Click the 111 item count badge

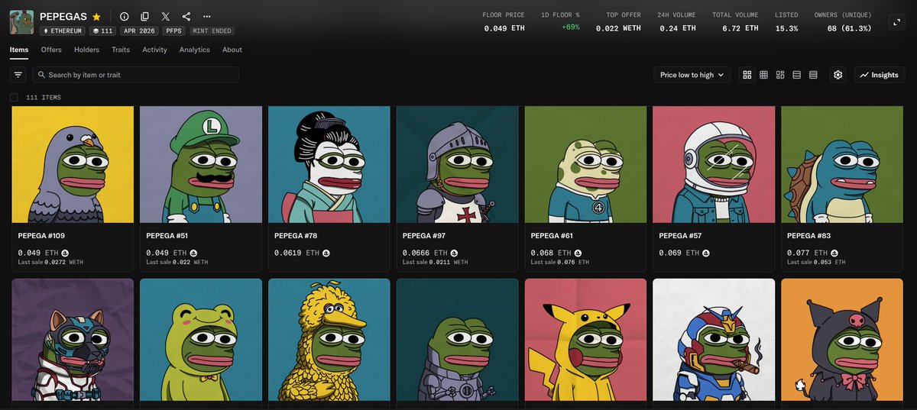103,31
